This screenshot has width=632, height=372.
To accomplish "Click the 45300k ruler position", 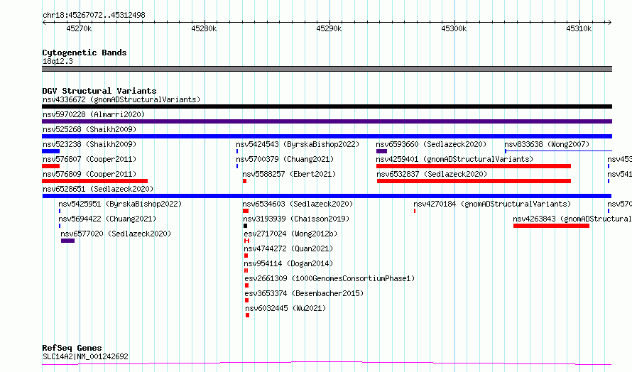I will [x=454, y=28].
